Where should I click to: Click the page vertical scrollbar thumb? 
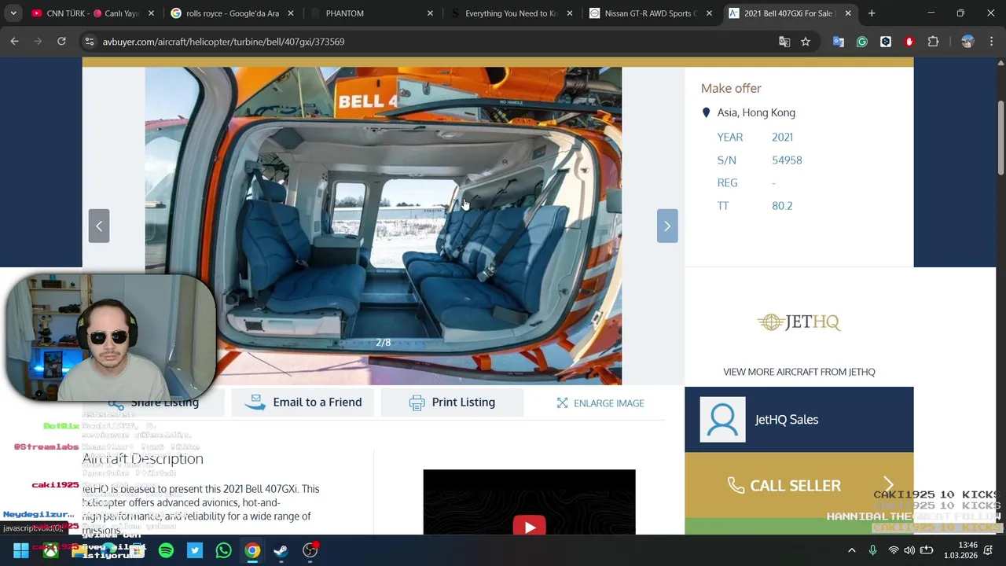pos(1000,138)
